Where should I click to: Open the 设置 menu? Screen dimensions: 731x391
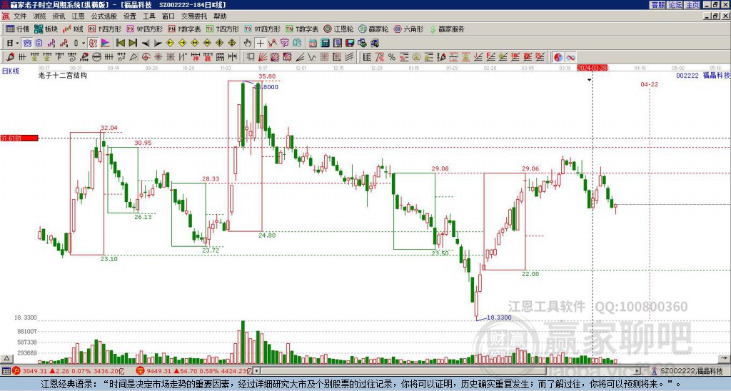pyautogui.click(x=130, y=16)
